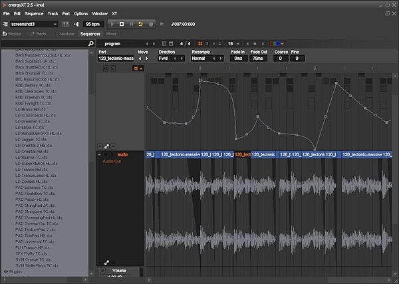Move part right with Move arrow

146,59
